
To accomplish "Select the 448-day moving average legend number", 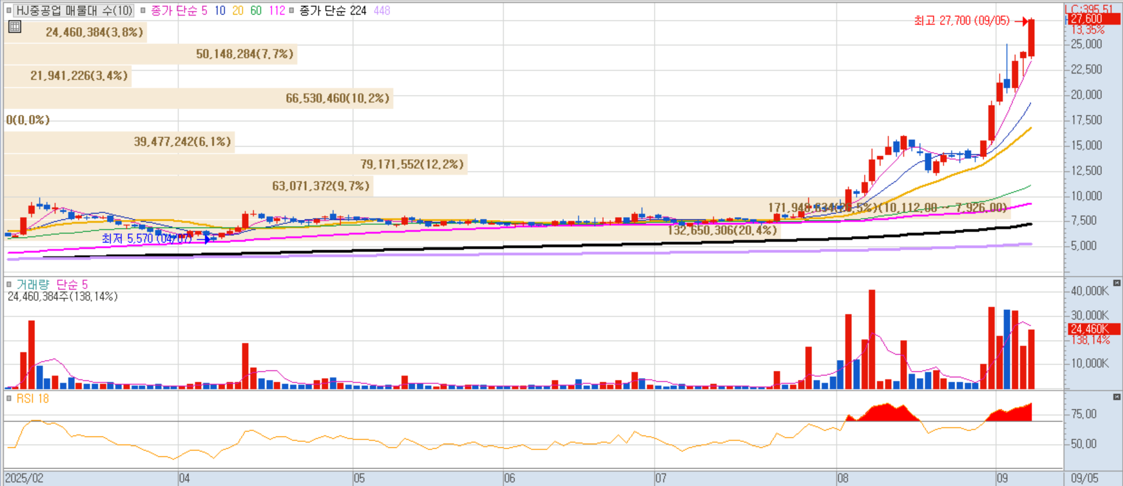I will [382, 10].
